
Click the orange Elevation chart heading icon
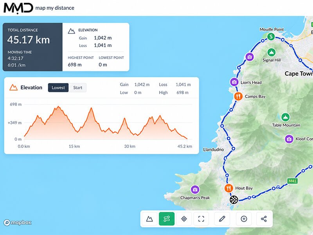click(13, 87)
